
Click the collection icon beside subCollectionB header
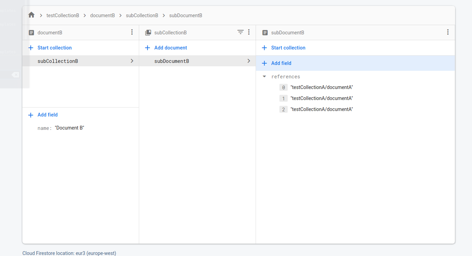point(148,33)
